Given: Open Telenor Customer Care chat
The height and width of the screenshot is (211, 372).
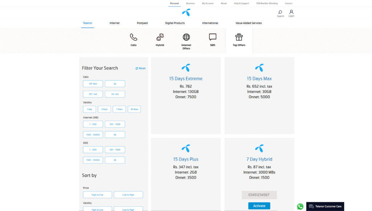Looking at the screenshot, I should [x=324, y=206].
